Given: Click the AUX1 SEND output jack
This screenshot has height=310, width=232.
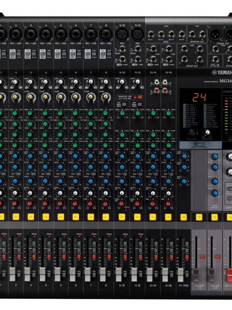Looking at the screenshot, I should [x=151, y=34].
